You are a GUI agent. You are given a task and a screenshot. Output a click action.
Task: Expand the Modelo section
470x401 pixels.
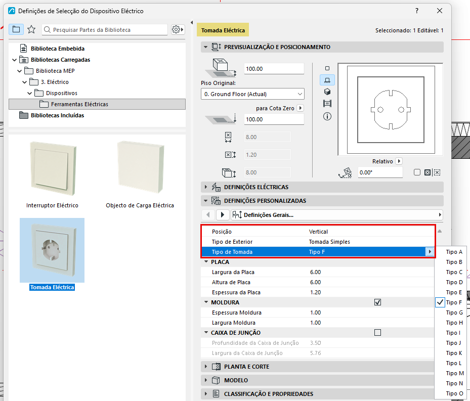pyautogui.click(x=205, y=380)
